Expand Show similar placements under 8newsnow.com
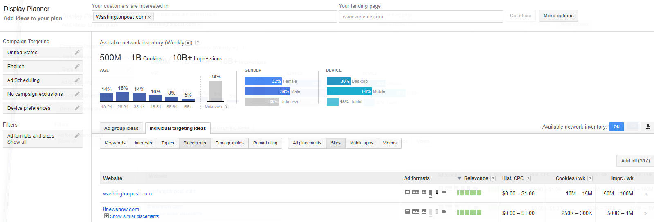The image size is (654, 222). click(132, 216)
